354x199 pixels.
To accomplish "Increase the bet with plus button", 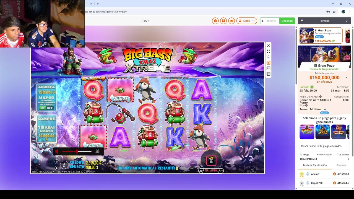I will [x=229, y=163].
